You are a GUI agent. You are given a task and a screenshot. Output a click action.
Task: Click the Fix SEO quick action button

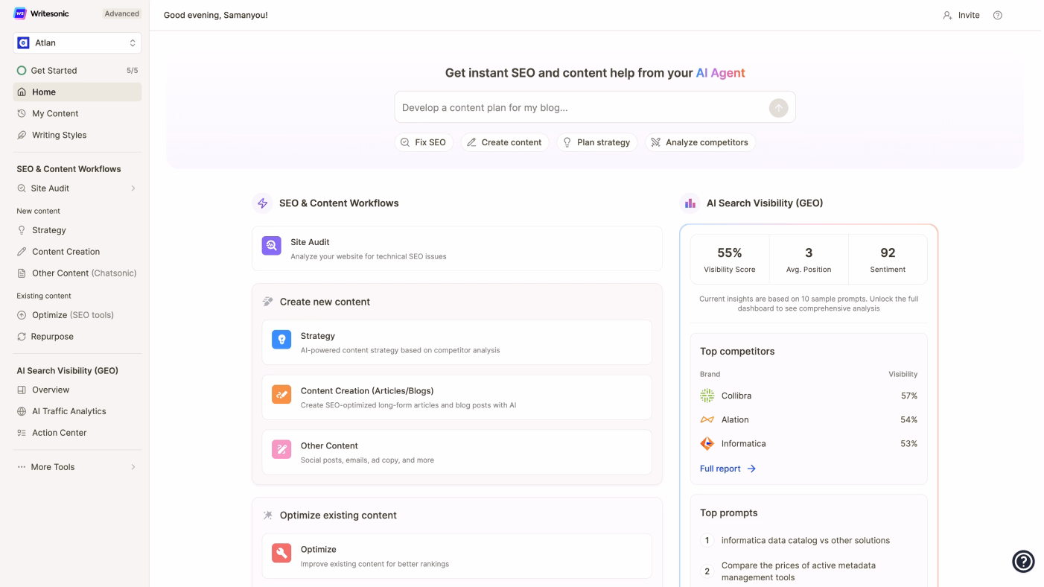point(423,142)
